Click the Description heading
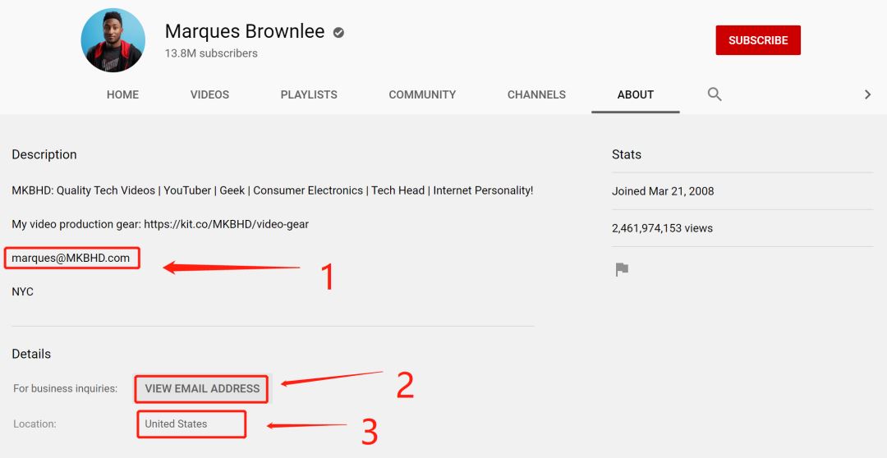The width and height of the screenshot is (887, 458). point(44,155)
